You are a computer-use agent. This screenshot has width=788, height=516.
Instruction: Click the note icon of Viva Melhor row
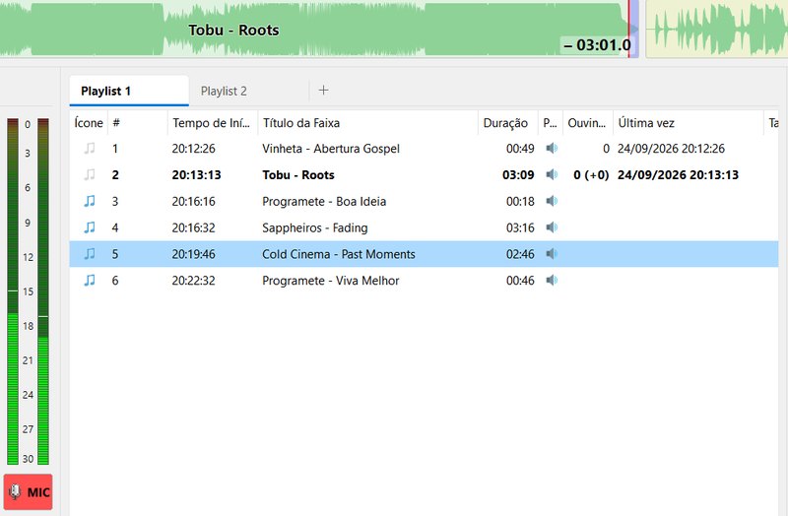pyautogui.click(x=90, y=281)
